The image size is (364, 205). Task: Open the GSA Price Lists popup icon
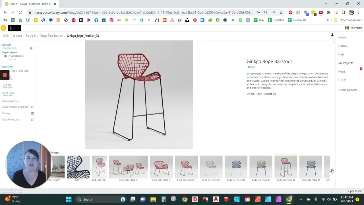[x=33, y=120]
